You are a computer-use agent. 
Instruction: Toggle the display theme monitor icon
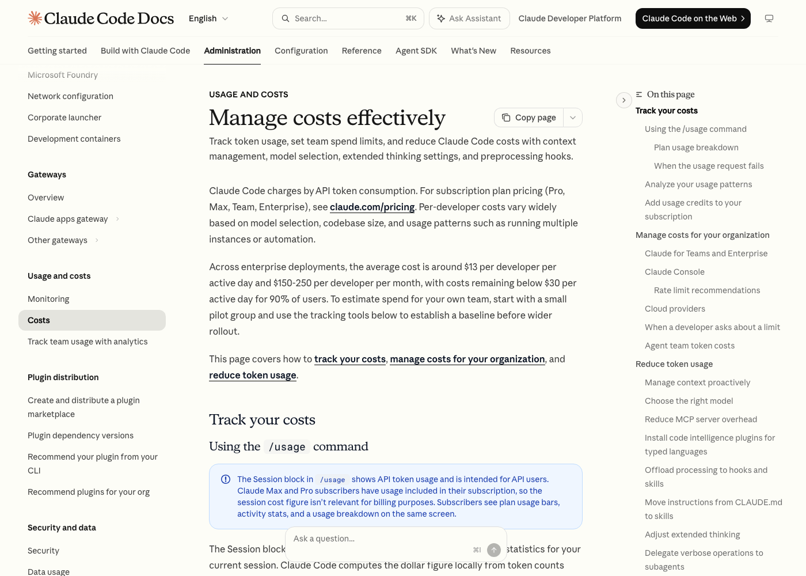pos(769,18)
